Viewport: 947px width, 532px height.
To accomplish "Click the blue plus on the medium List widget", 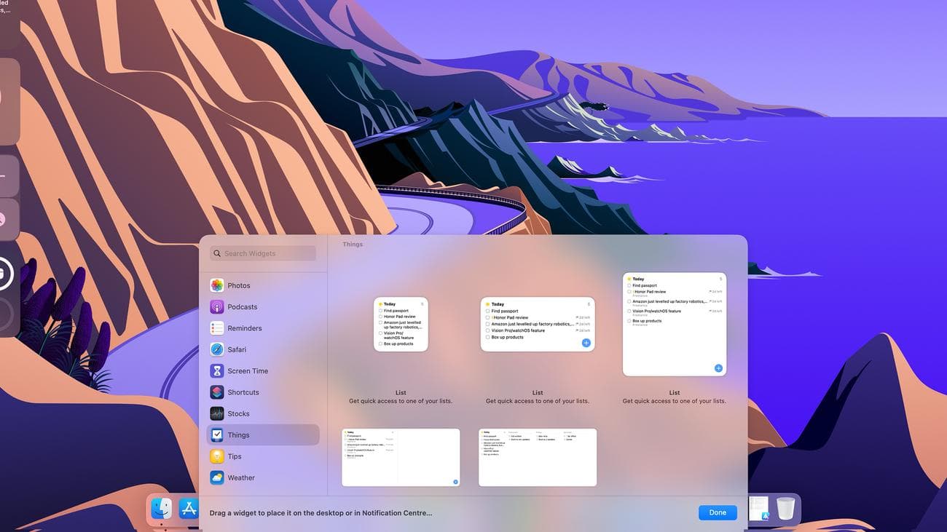I will (x=586, y=342).
